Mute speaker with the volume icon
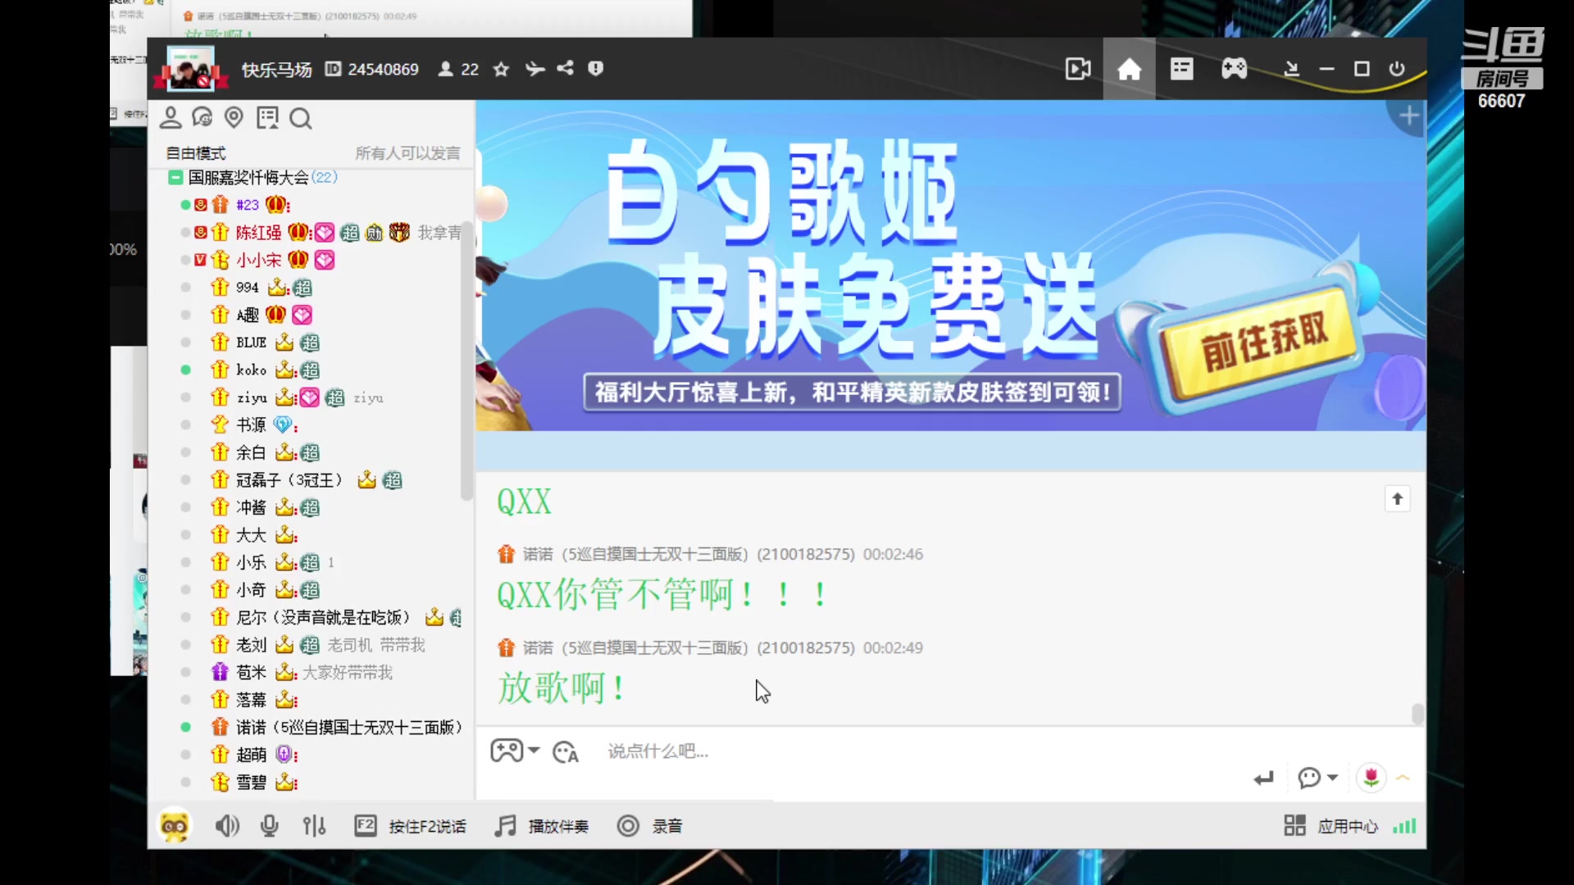Screen dimensions: 1574x885 (x=227, y=826)
